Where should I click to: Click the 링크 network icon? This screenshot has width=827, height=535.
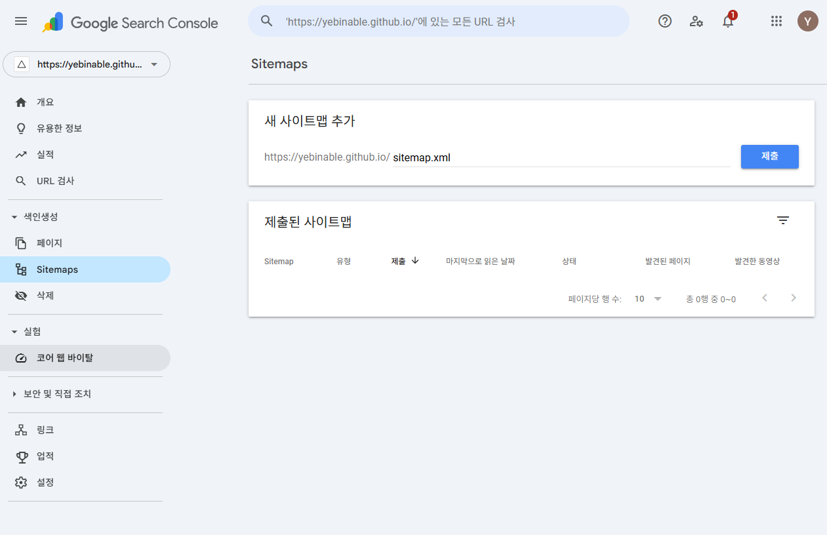point(21,430)
